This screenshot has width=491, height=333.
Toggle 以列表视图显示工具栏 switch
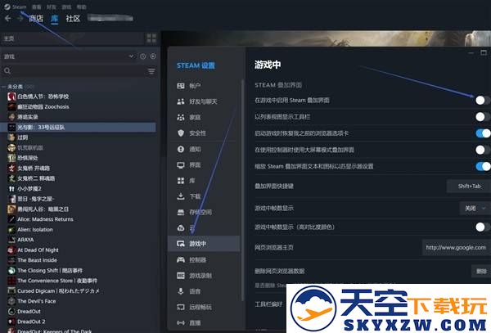point(483,117)
